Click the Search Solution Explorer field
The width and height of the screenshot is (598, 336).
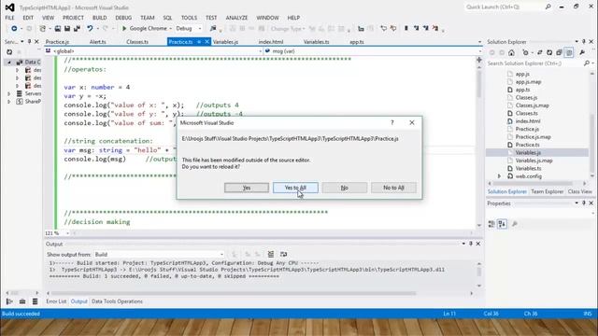(534, 63)
